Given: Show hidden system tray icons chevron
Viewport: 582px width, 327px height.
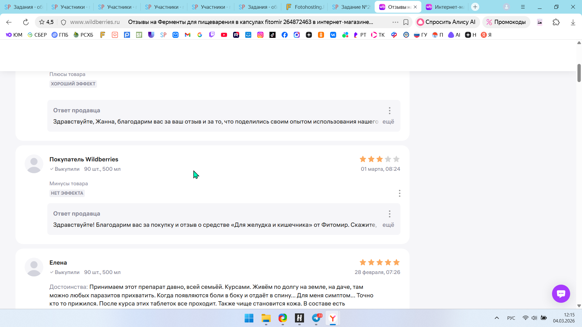Looking at the screenshot, I should [x=497, y=318].
